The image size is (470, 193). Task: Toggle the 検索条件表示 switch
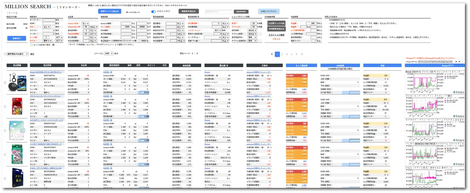click(154, 11)
